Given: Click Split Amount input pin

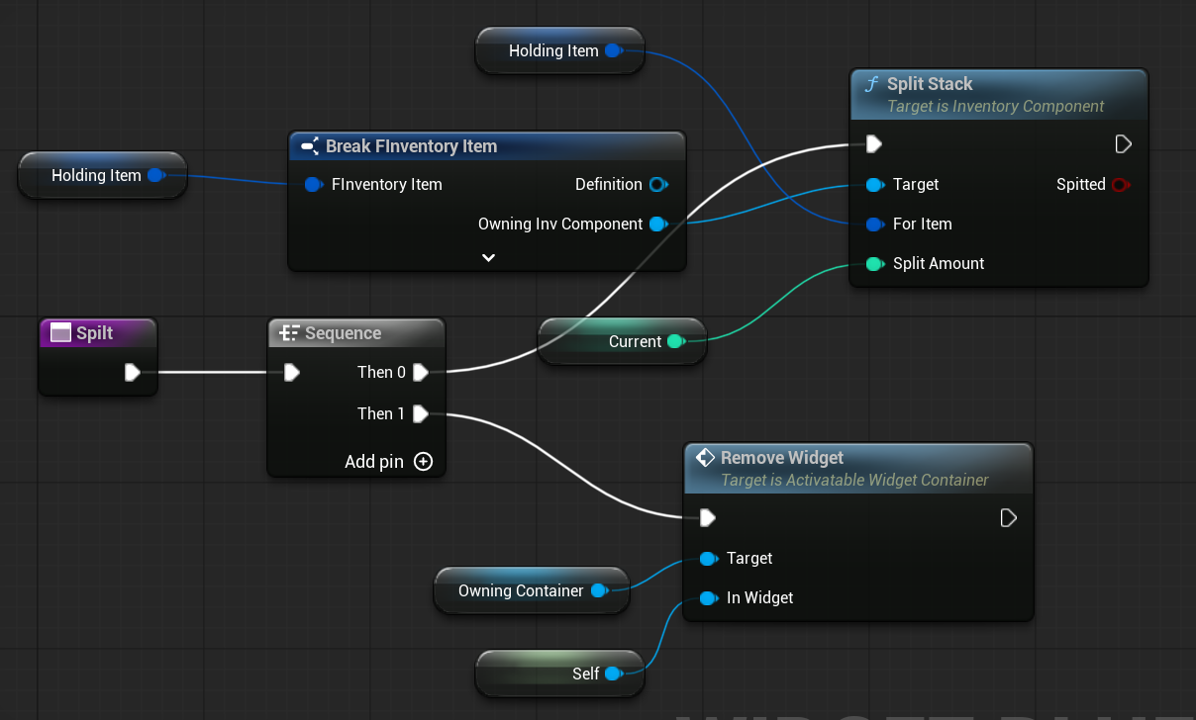Looking at the screenshot, I should pyautogui.click(x=873, y=263).
